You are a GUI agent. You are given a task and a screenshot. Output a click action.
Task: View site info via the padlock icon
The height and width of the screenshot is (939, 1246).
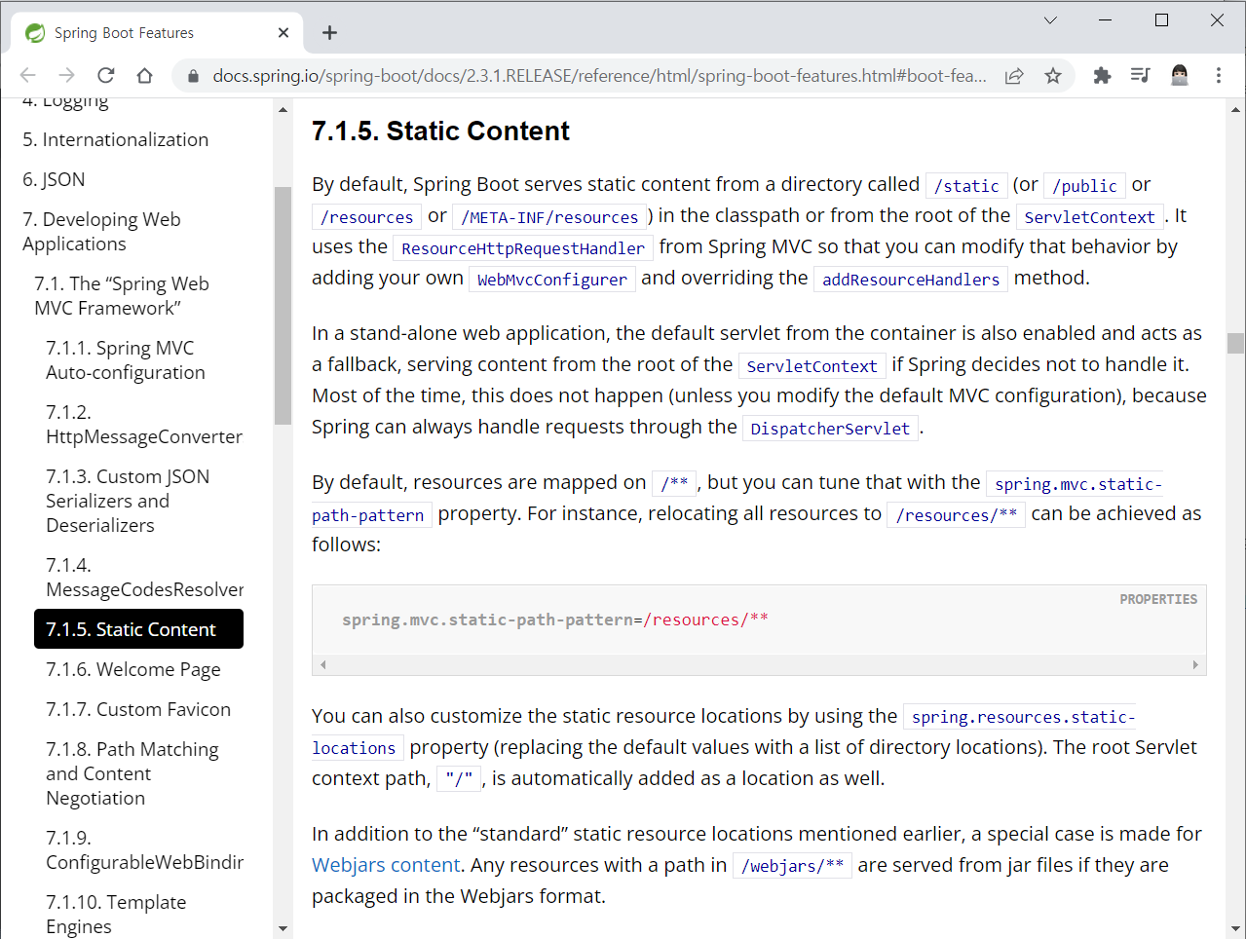[x=193, y=76]
